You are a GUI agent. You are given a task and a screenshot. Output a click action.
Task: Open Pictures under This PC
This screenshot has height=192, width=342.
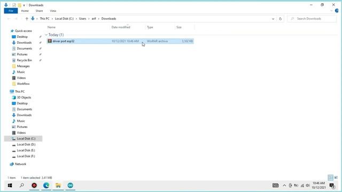tap(22, 127)
